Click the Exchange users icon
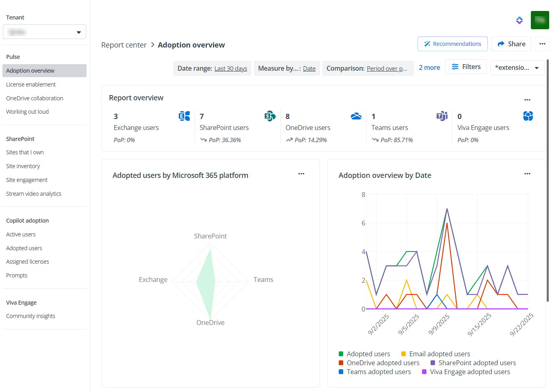Viewport: 552px width, 392px height. 184,116
